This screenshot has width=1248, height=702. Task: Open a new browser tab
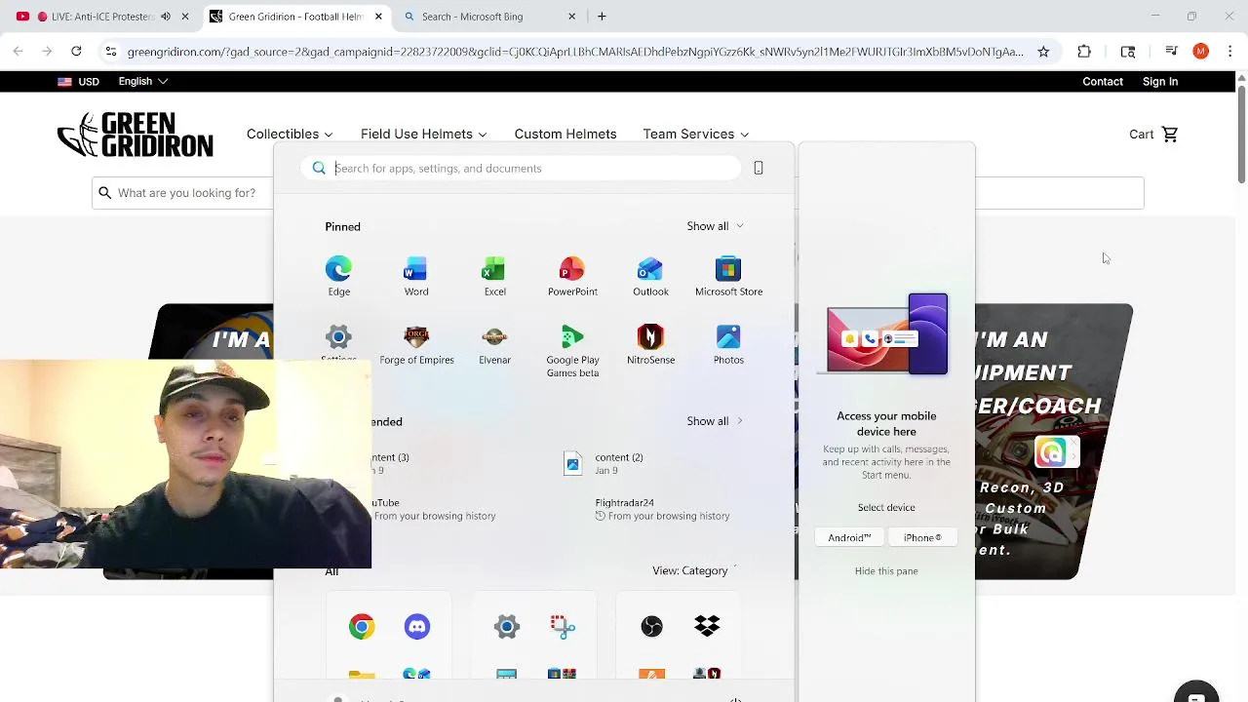point(602,17)
